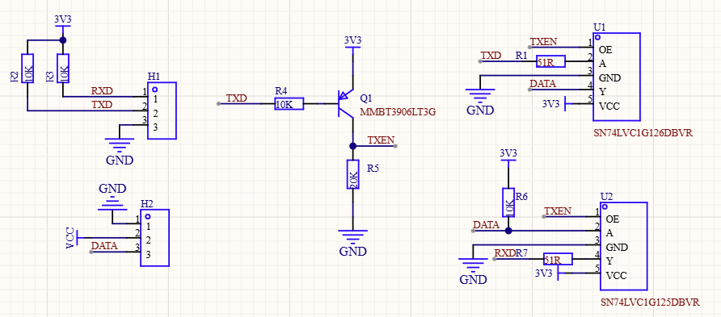The image size is (721, 317).
Task: Select resistor R2 body
Action: (27, 69)
